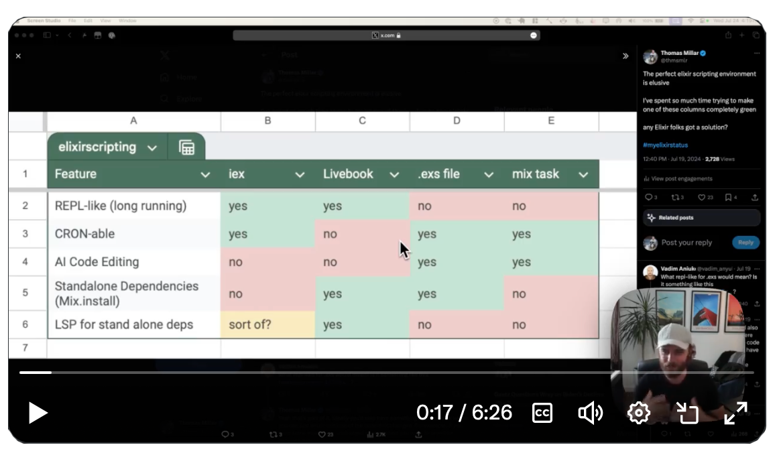Open the elixirscripting table name dropdown
Image resolution: width=775 pixels, height=449 pixels.
[152, 147]
